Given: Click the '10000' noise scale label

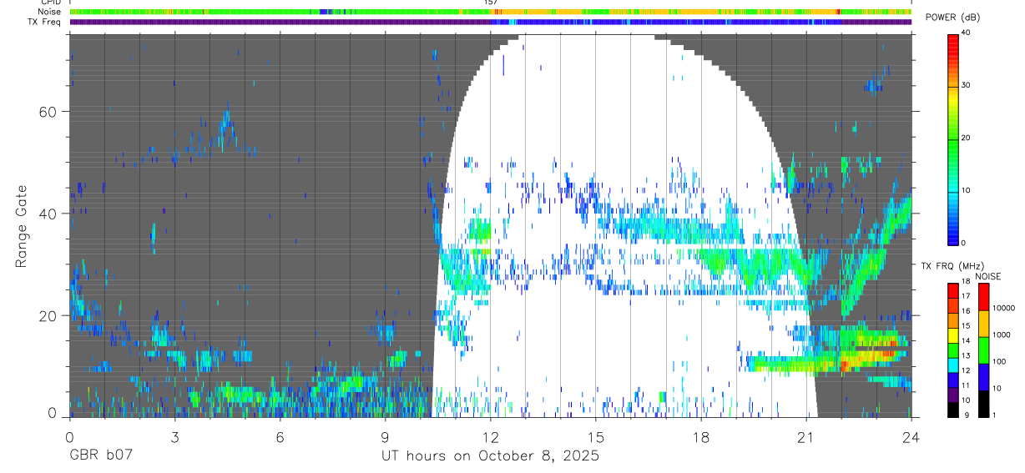Looking at the screenshot, I should coord(1004,308).
